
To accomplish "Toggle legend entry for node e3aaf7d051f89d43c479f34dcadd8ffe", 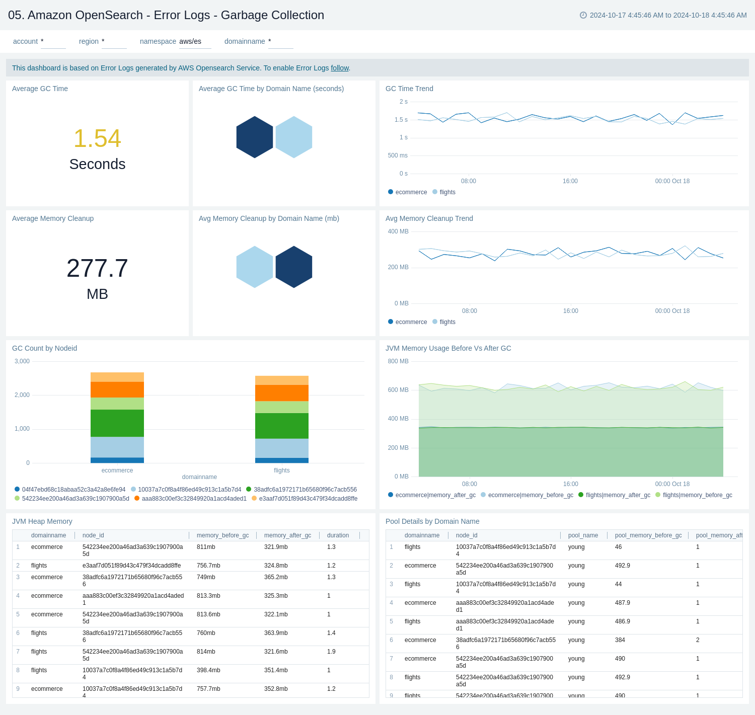I will pyautogui.click(x=305, y=498).
